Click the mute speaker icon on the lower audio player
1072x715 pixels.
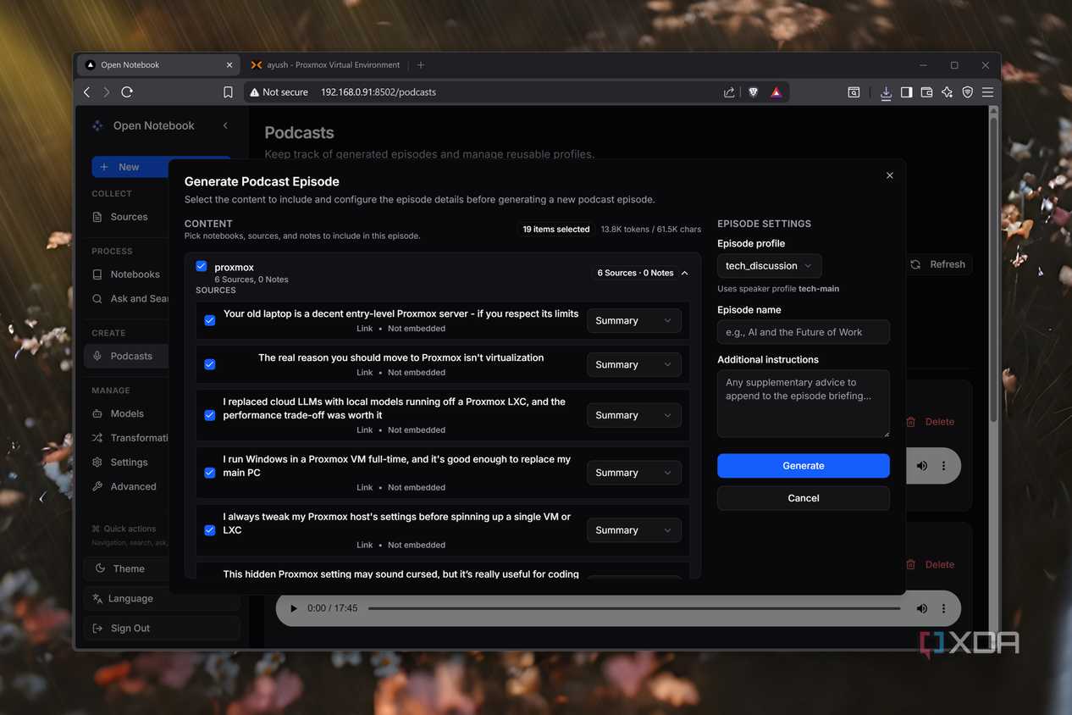coord(921,608)
